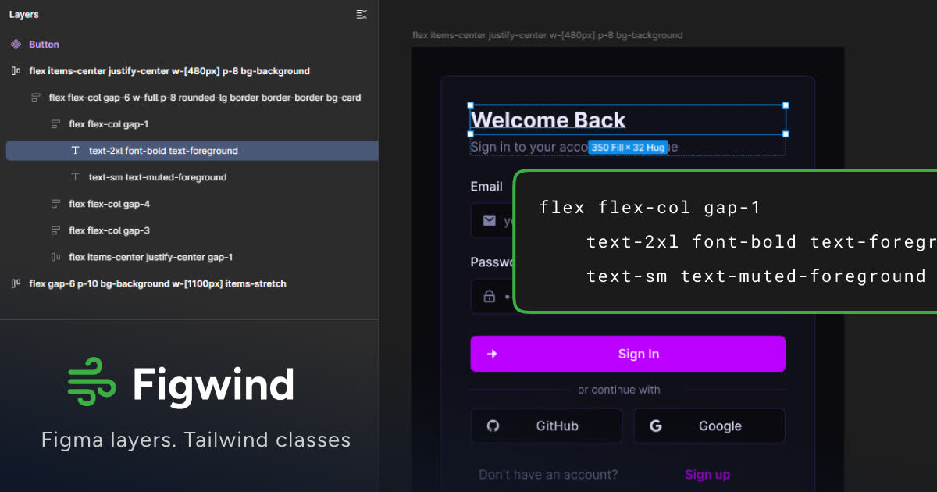The height and width of the screenshot is (492, 937).
Task: Click the Sign up link
Action: point(707,475)
